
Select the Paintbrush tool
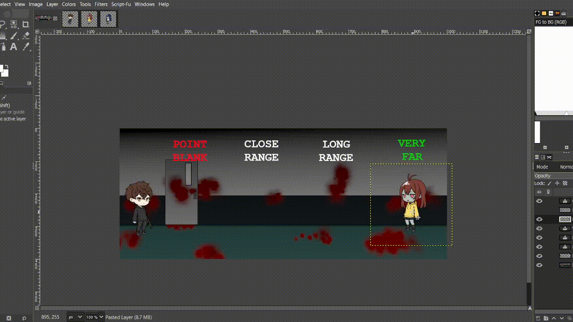pyautogui.click(x=14, y=35)
